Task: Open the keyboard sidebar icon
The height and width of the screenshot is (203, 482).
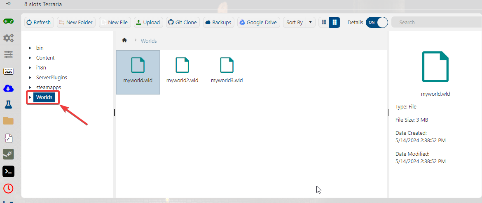Action: [x=8, y=72]
